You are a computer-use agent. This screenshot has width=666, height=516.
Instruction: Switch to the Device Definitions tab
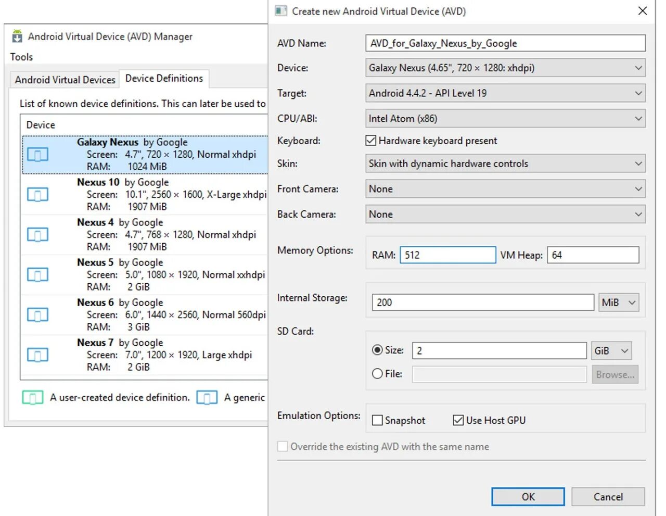coord(164,78)
